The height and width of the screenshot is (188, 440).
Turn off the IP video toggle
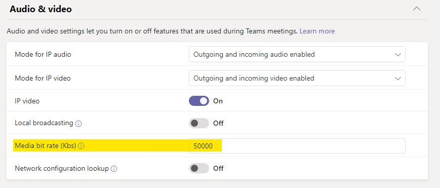199,101
